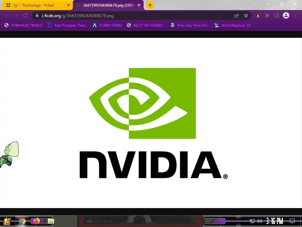Open the FURRY PORN bookmark
Screen dimensions: 302x227
[107, 25]
